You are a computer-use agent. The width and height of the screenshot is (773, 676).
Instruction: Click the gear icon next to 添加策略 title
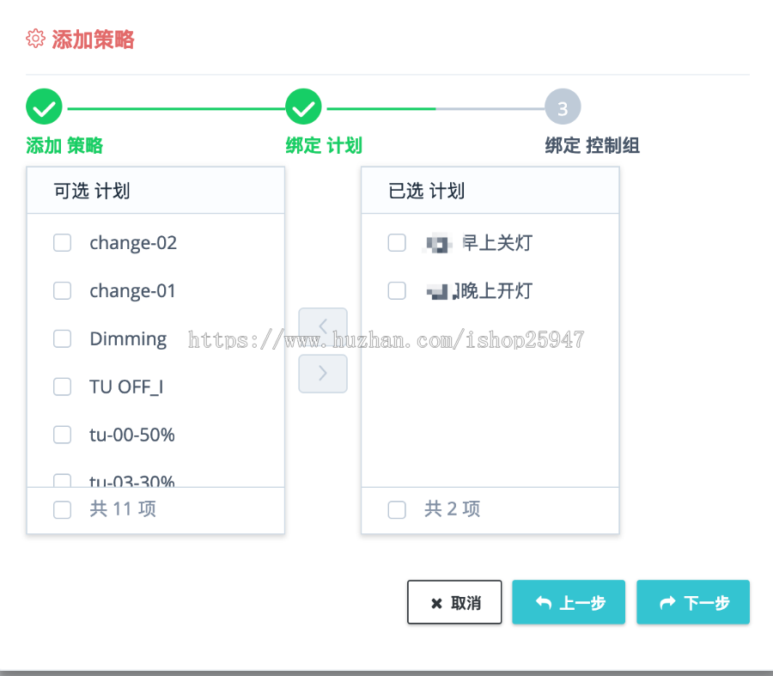(x=35, y=38)
